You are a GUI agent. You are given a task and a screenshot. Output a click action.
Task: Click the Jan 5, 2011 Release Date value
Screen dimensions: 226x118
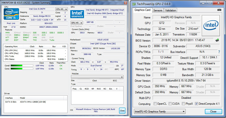pyautogui.click(x=162, y=34)
